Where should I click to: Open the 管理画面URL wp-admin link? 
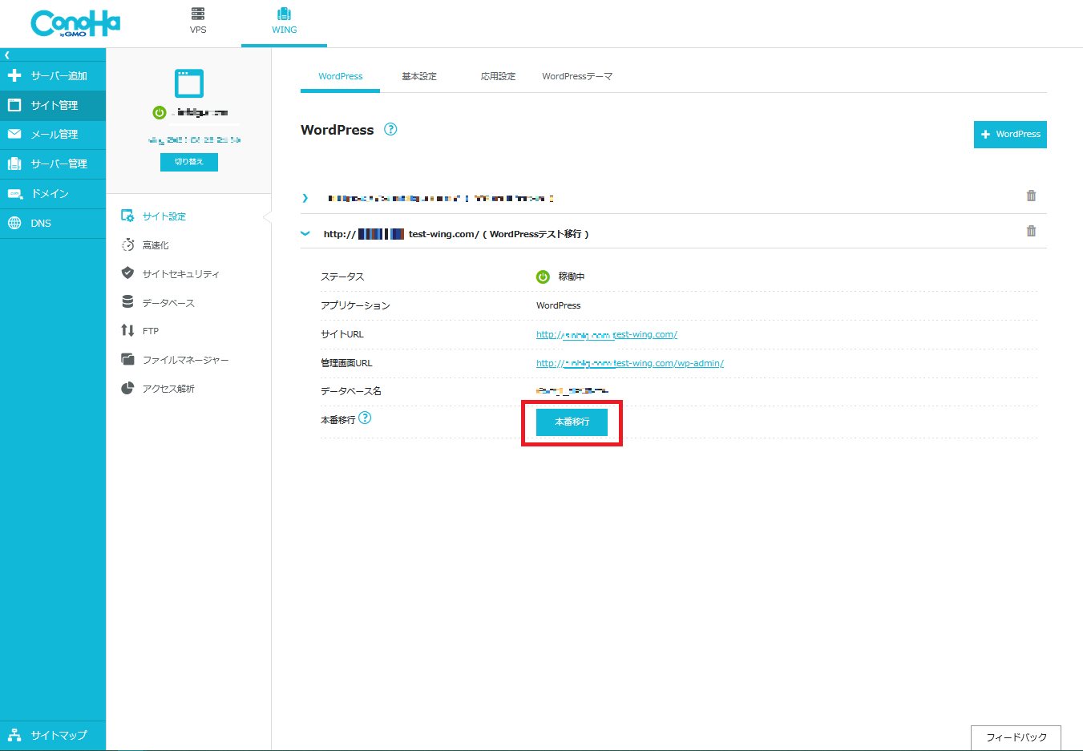pos(630,364)
